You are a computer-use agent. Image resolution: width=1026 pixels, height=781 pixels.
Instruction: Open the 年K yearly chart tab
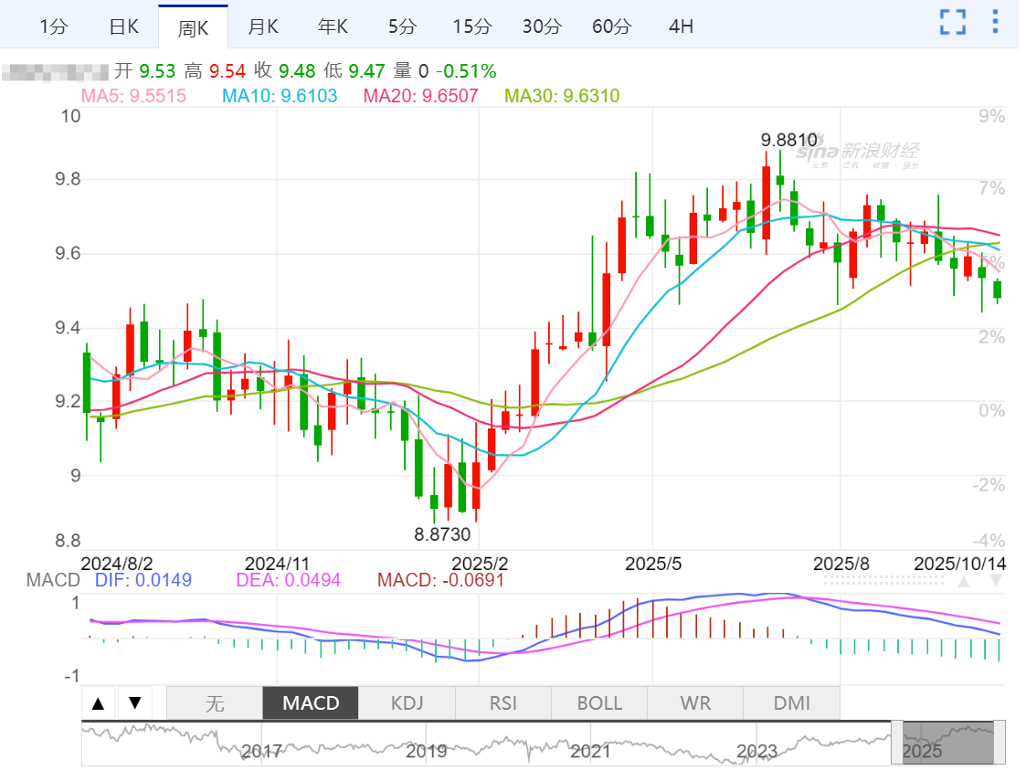point(333,26)
